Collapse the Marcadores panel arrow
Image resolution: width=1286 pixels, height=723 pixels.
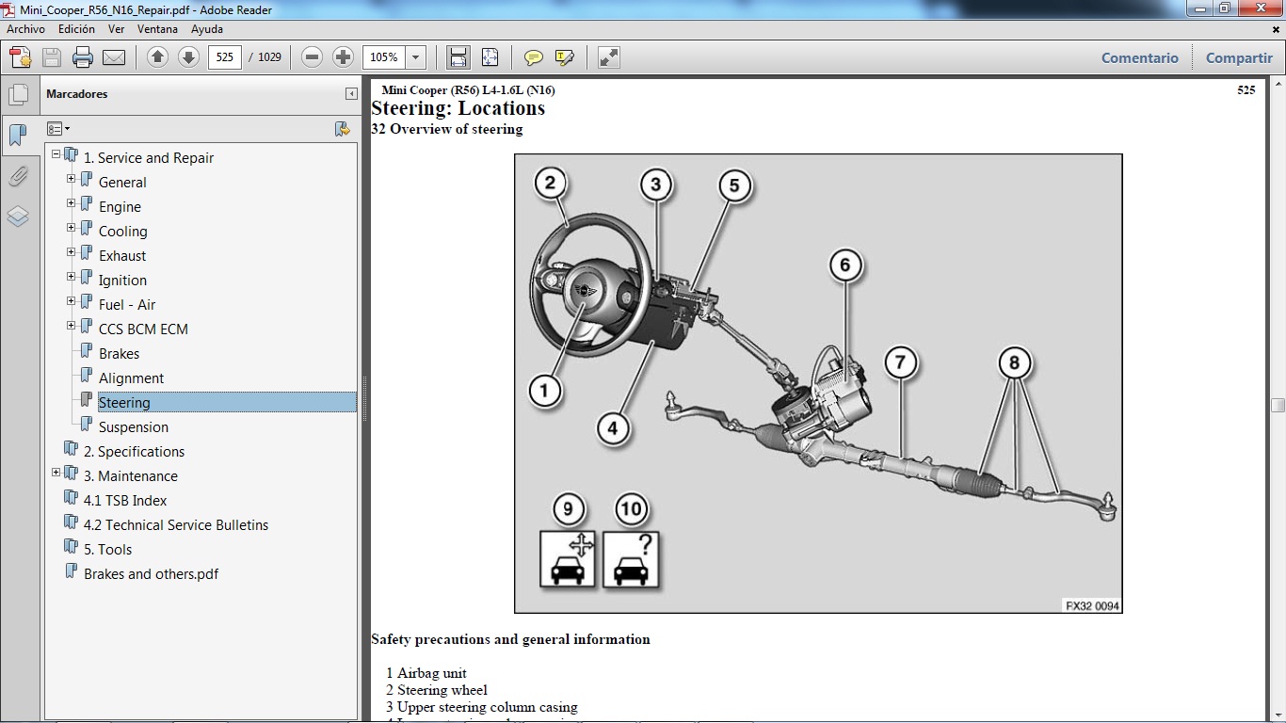(x=351, y=94)
